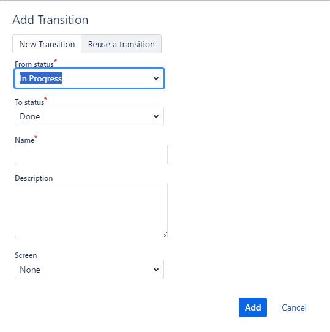Click the To status label
330x332 pixels.
point(29,102)
